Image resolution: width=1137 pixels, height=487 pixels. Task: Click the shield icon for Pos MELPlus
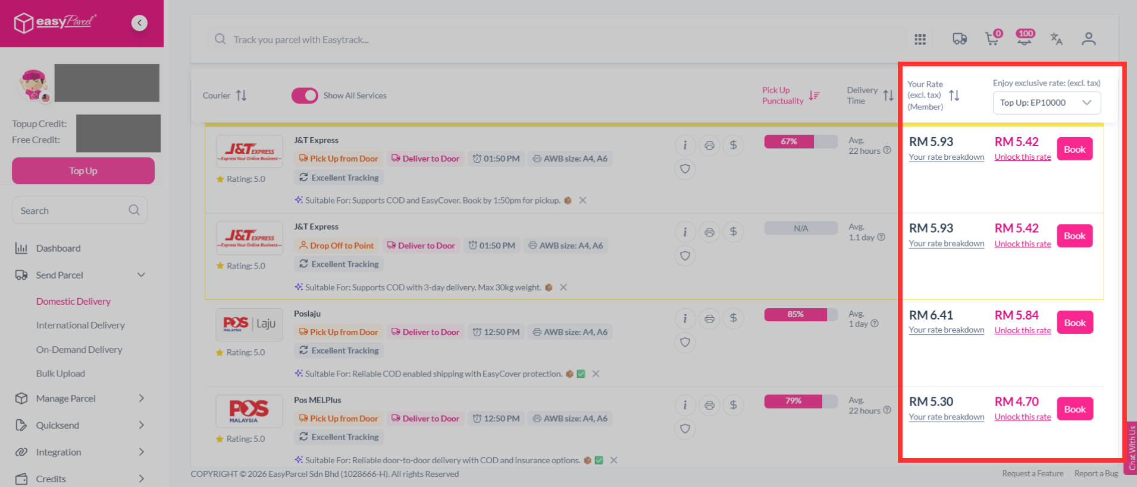pyautogui.click(x=685, y=429)
